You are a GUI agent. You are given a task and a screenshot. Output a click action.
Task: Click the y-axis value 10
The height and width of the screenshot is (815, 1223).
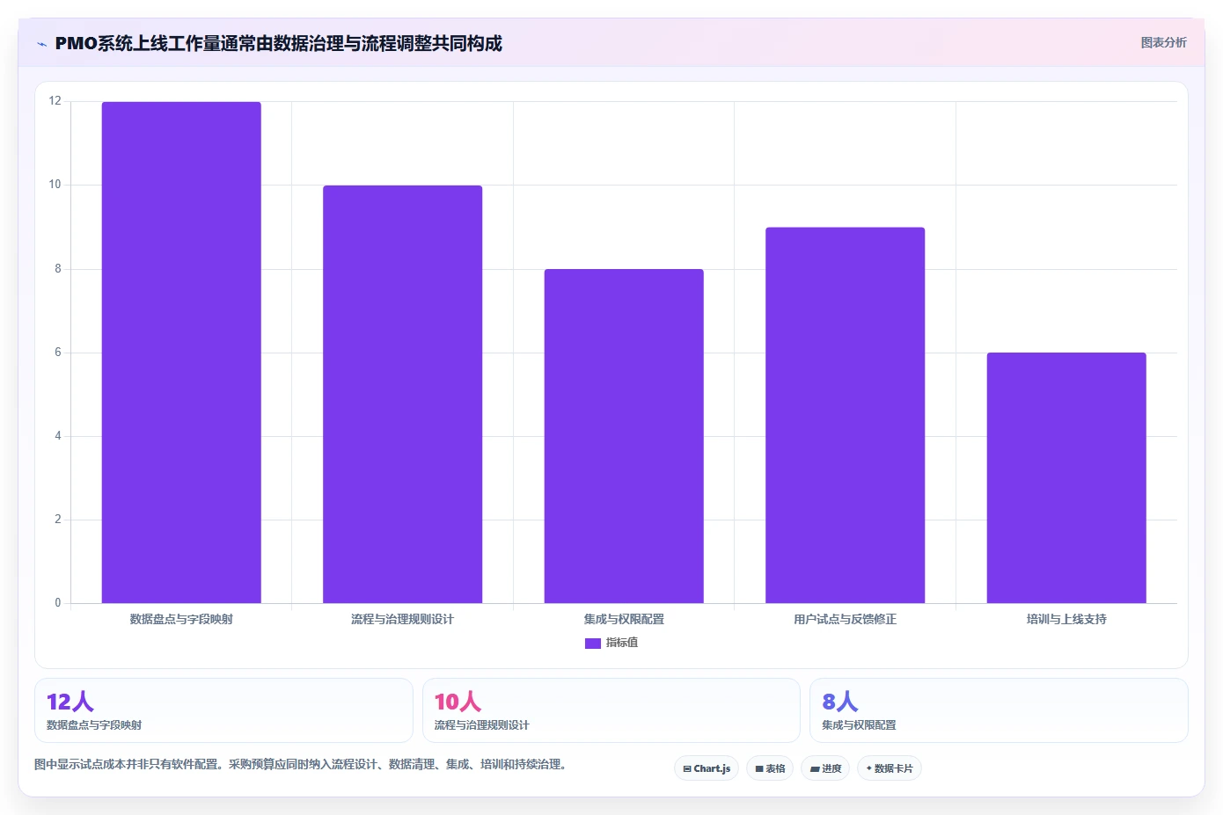pos(55,185)
